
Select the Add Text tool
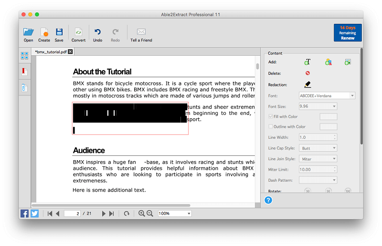click(x=308, y=62)
